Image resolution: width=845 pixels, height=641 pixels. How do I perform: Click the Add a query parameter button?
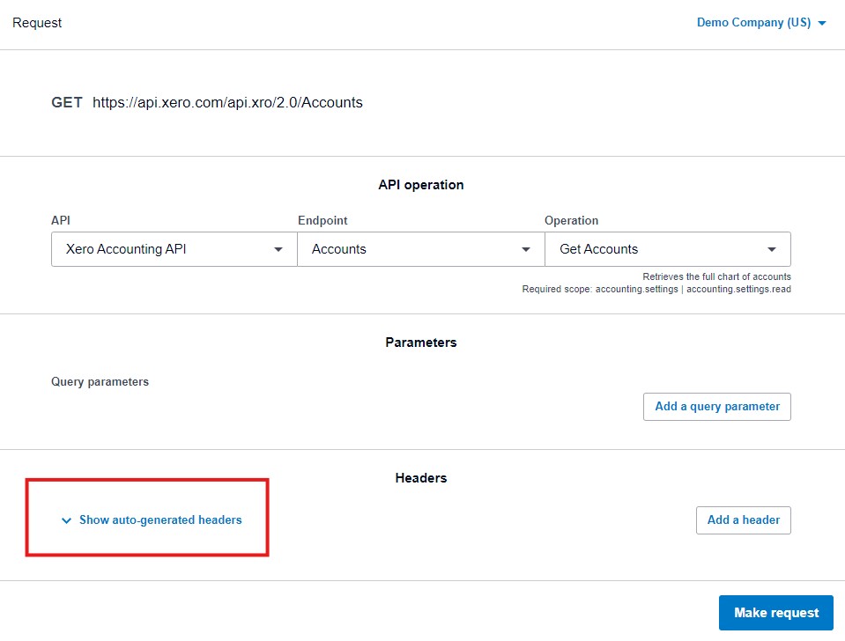coord(716,407)
